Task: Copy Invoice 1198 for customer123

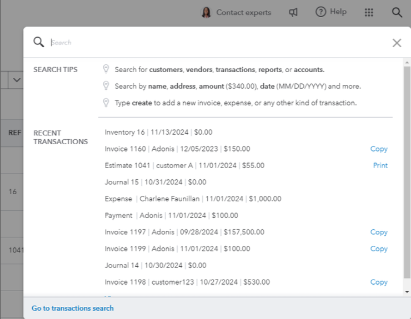Action: (379, 282)
